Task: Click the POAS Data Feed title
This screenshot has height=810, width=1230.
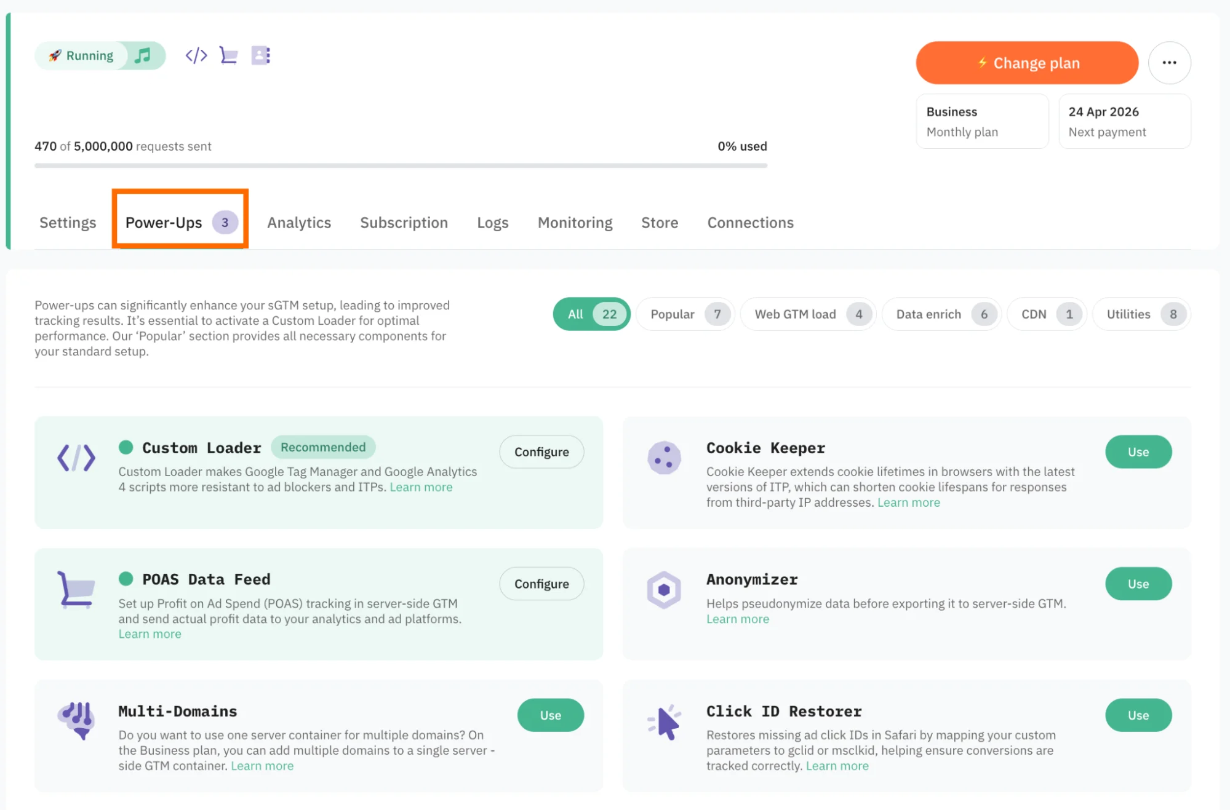Action: (x=206, y=579)
